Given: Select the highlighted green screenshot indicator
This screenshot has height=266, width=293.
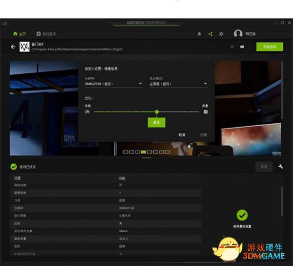Looking at the screenshot, I should (x=143, y=152).
